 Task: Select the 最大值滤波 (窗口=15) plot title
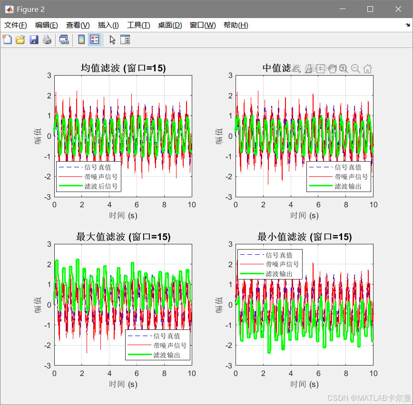[x=123, y=237]
